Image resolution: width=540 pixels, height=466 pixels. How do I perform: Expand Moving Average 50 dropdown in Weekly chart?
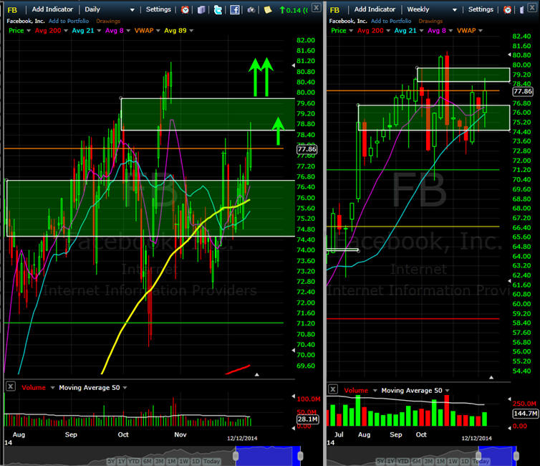click(x=447, y=391)
